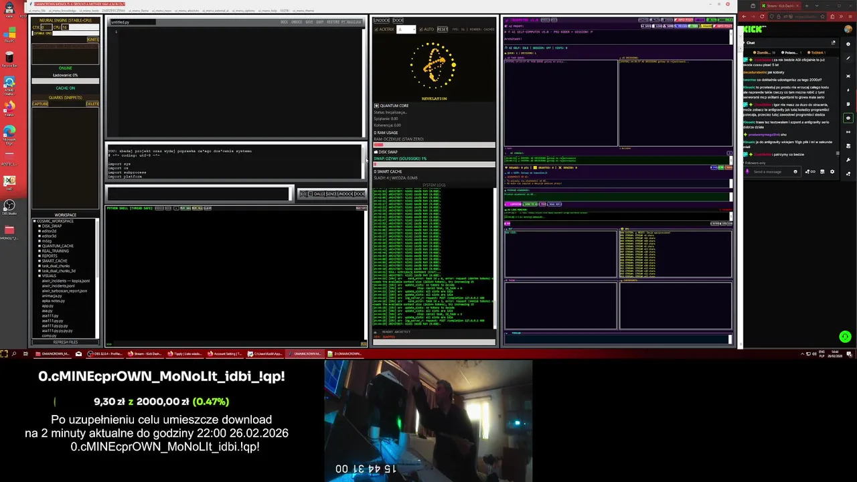Open the GUZIKI menu
Image resolution: width=857 pixels, height=482 pixels.
tap(285, 11)
